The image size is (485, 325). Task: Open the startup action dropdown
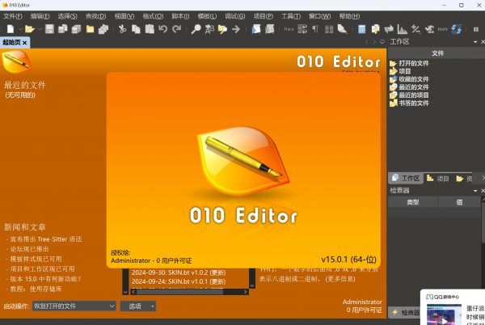point(75,306)
